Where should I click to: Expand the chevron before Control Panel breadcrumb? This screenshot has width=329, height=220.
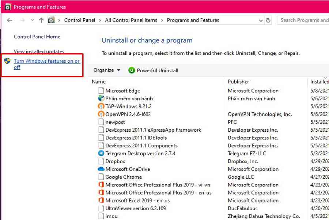59,20
